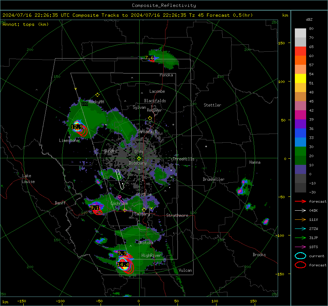The height and width of the screenshot is (306, 328).
Task: Select the storm cell labeled 9.9
Action: click(122, 253)
